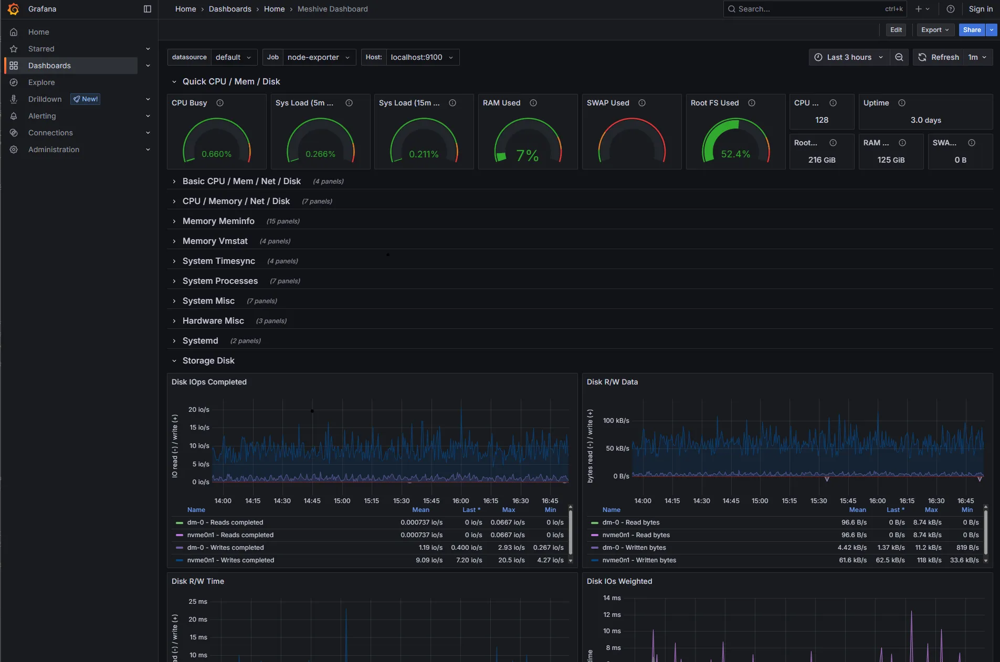Image resolution: width=1000 pixels, height=662 pixels.
Task: Open Explore from the sidebar
Action: coord(41,82)
